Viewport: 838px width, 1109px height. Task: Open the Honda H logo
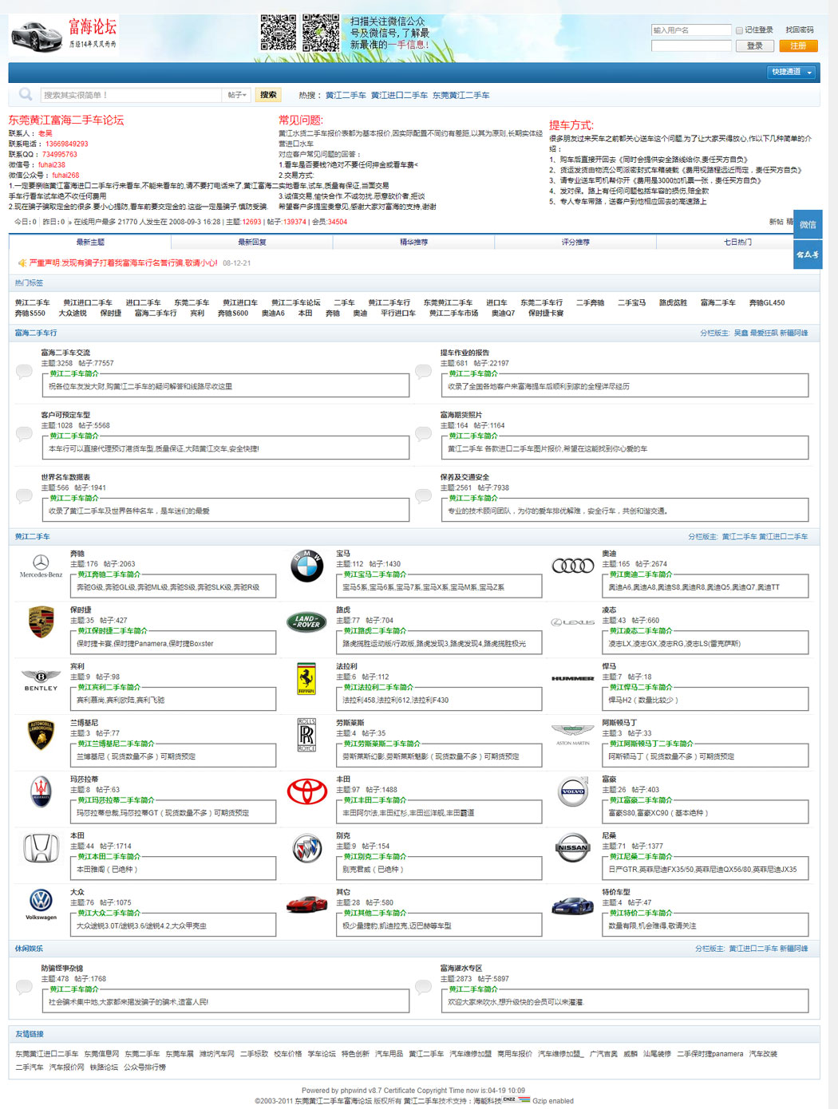pyautogui.click(x=41, y=848)
